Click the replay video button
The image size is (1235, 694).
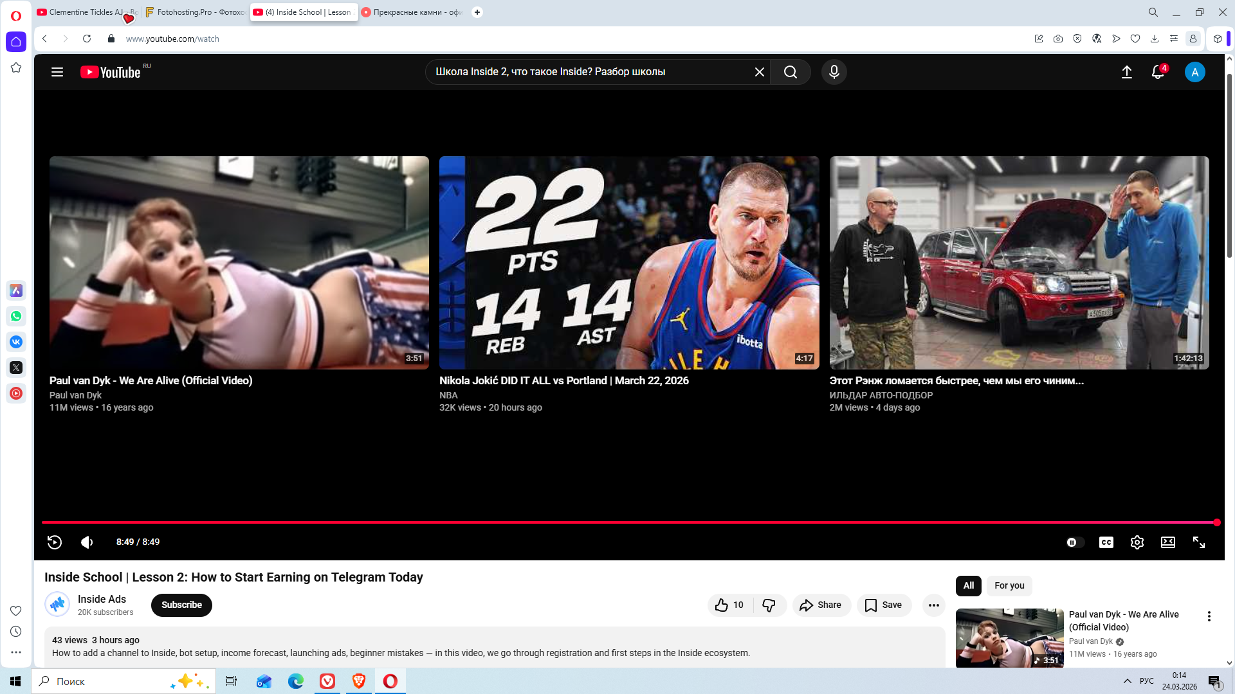point(55,542)
